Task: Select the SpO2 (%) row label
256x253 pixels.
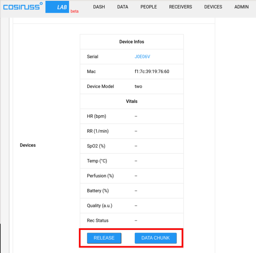Action: 97,146
